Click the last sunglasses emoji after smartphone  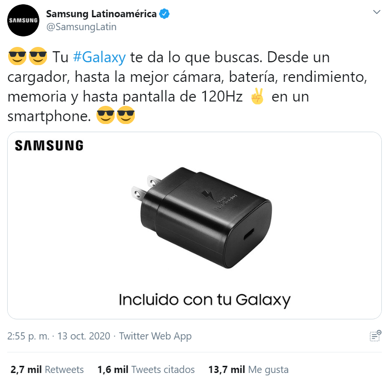[x=126, y=115]
